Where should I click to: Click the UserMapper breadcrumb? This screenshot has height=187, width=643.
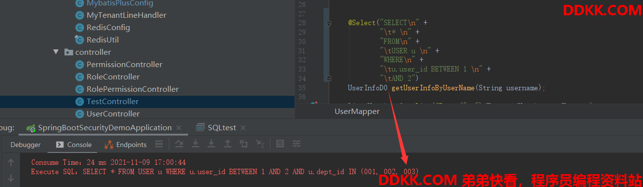(x=357, y=112)
